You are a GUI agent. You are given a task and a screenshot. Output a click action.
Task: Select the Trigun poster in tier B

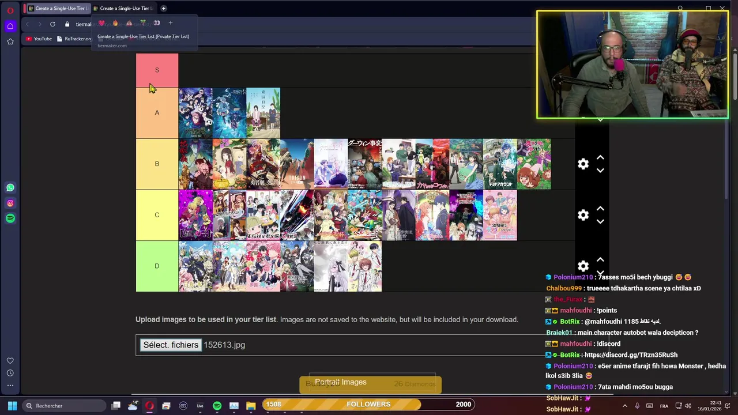[297, 164]
